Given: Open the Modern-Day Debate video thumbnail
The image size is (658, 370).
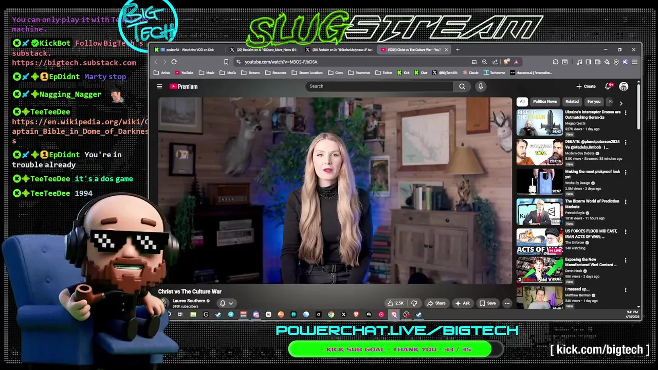Looking at the screenshot, I should pyautogui.click(x=539, y=152).
